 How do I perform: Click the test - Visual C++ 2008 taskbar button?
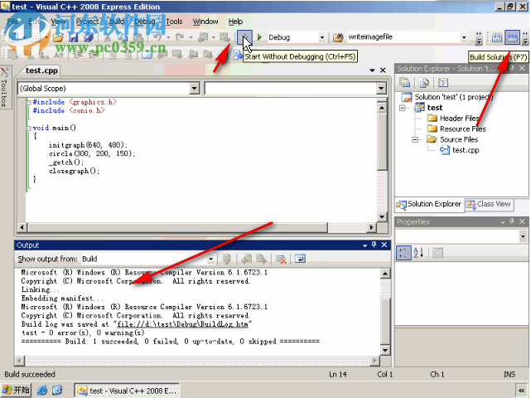coord(127,391)
